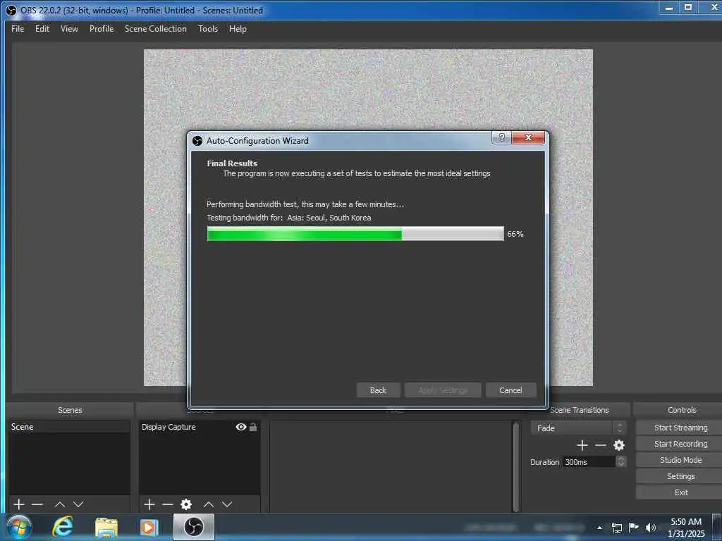Click the greyed Apply Settings button
Viewport: 722px width, 541px height.
pyautogui.click(x=443, y=390)
